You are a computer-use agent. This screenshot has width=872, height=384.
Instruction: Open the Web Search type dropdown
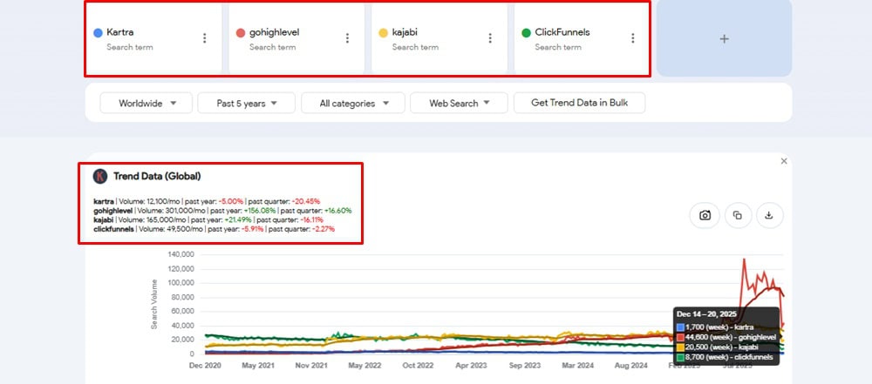coord(459,103)
